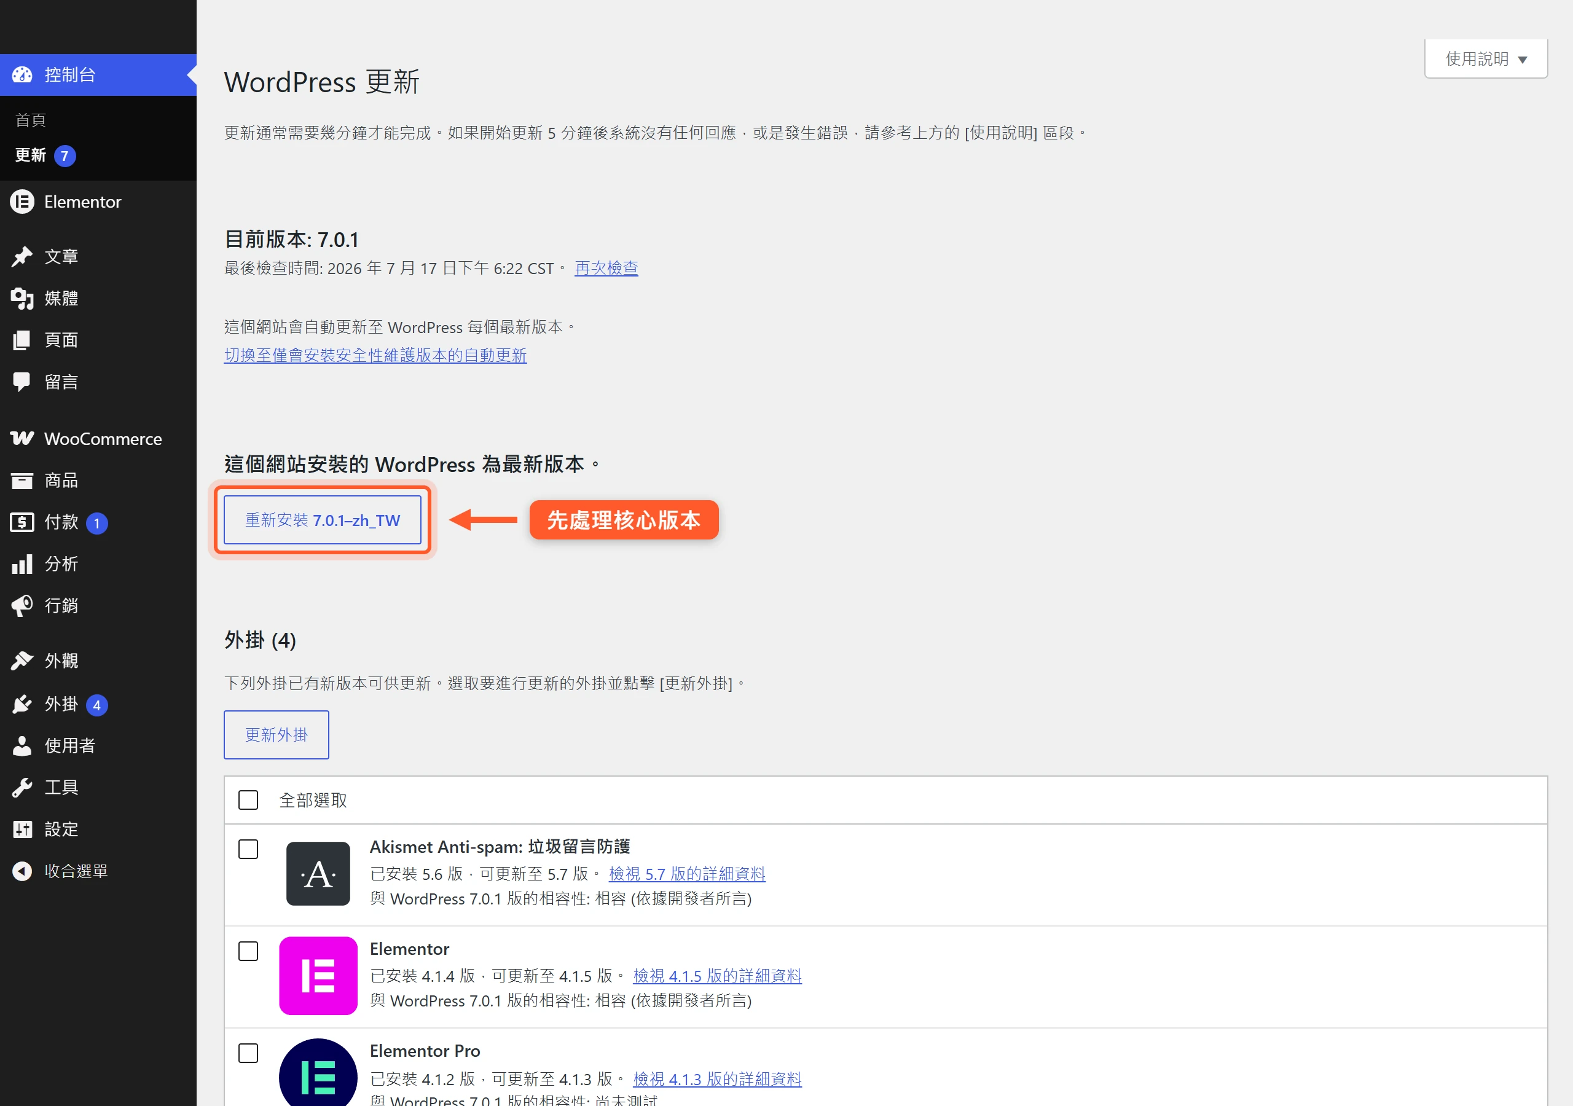Click the 外掛 (4) section heading
Image resolution: width=1573 pixels, height=1106 pixels.
point(261,640)
